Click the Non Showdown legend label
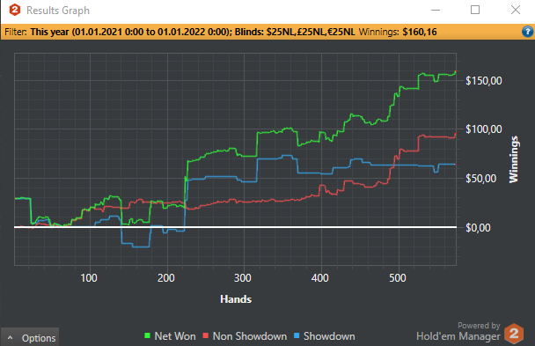Image resolution: width=535 pixels, height=346 pixels. coord(250,336)
